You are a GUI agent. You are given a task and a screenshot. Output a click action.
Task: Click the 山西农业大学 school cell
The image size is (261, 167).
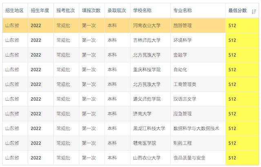[x=147, y=158]
